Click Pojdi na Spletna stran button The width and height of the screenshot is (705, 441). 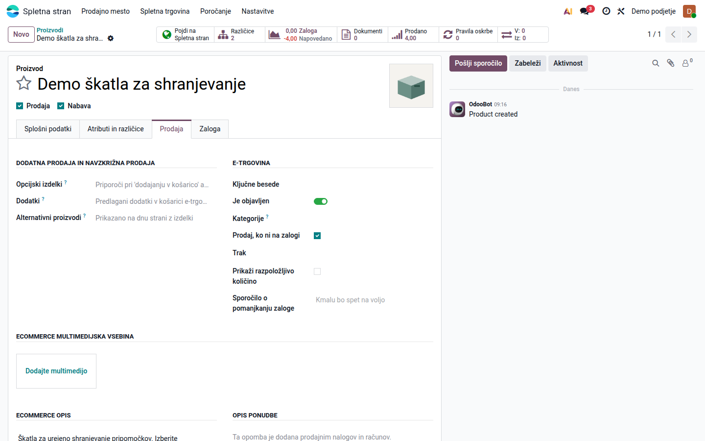click(x=186, y=34)
